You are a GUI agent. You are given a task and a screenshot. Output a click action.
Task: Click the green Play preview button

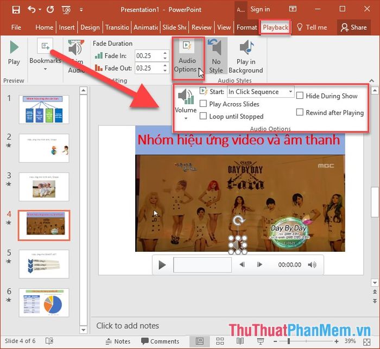14,53
